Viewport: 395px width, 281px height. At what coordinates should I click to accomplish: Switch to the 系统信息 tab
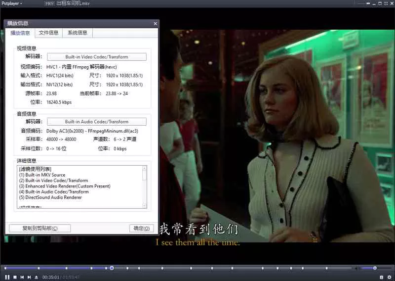tap(78, 33)
